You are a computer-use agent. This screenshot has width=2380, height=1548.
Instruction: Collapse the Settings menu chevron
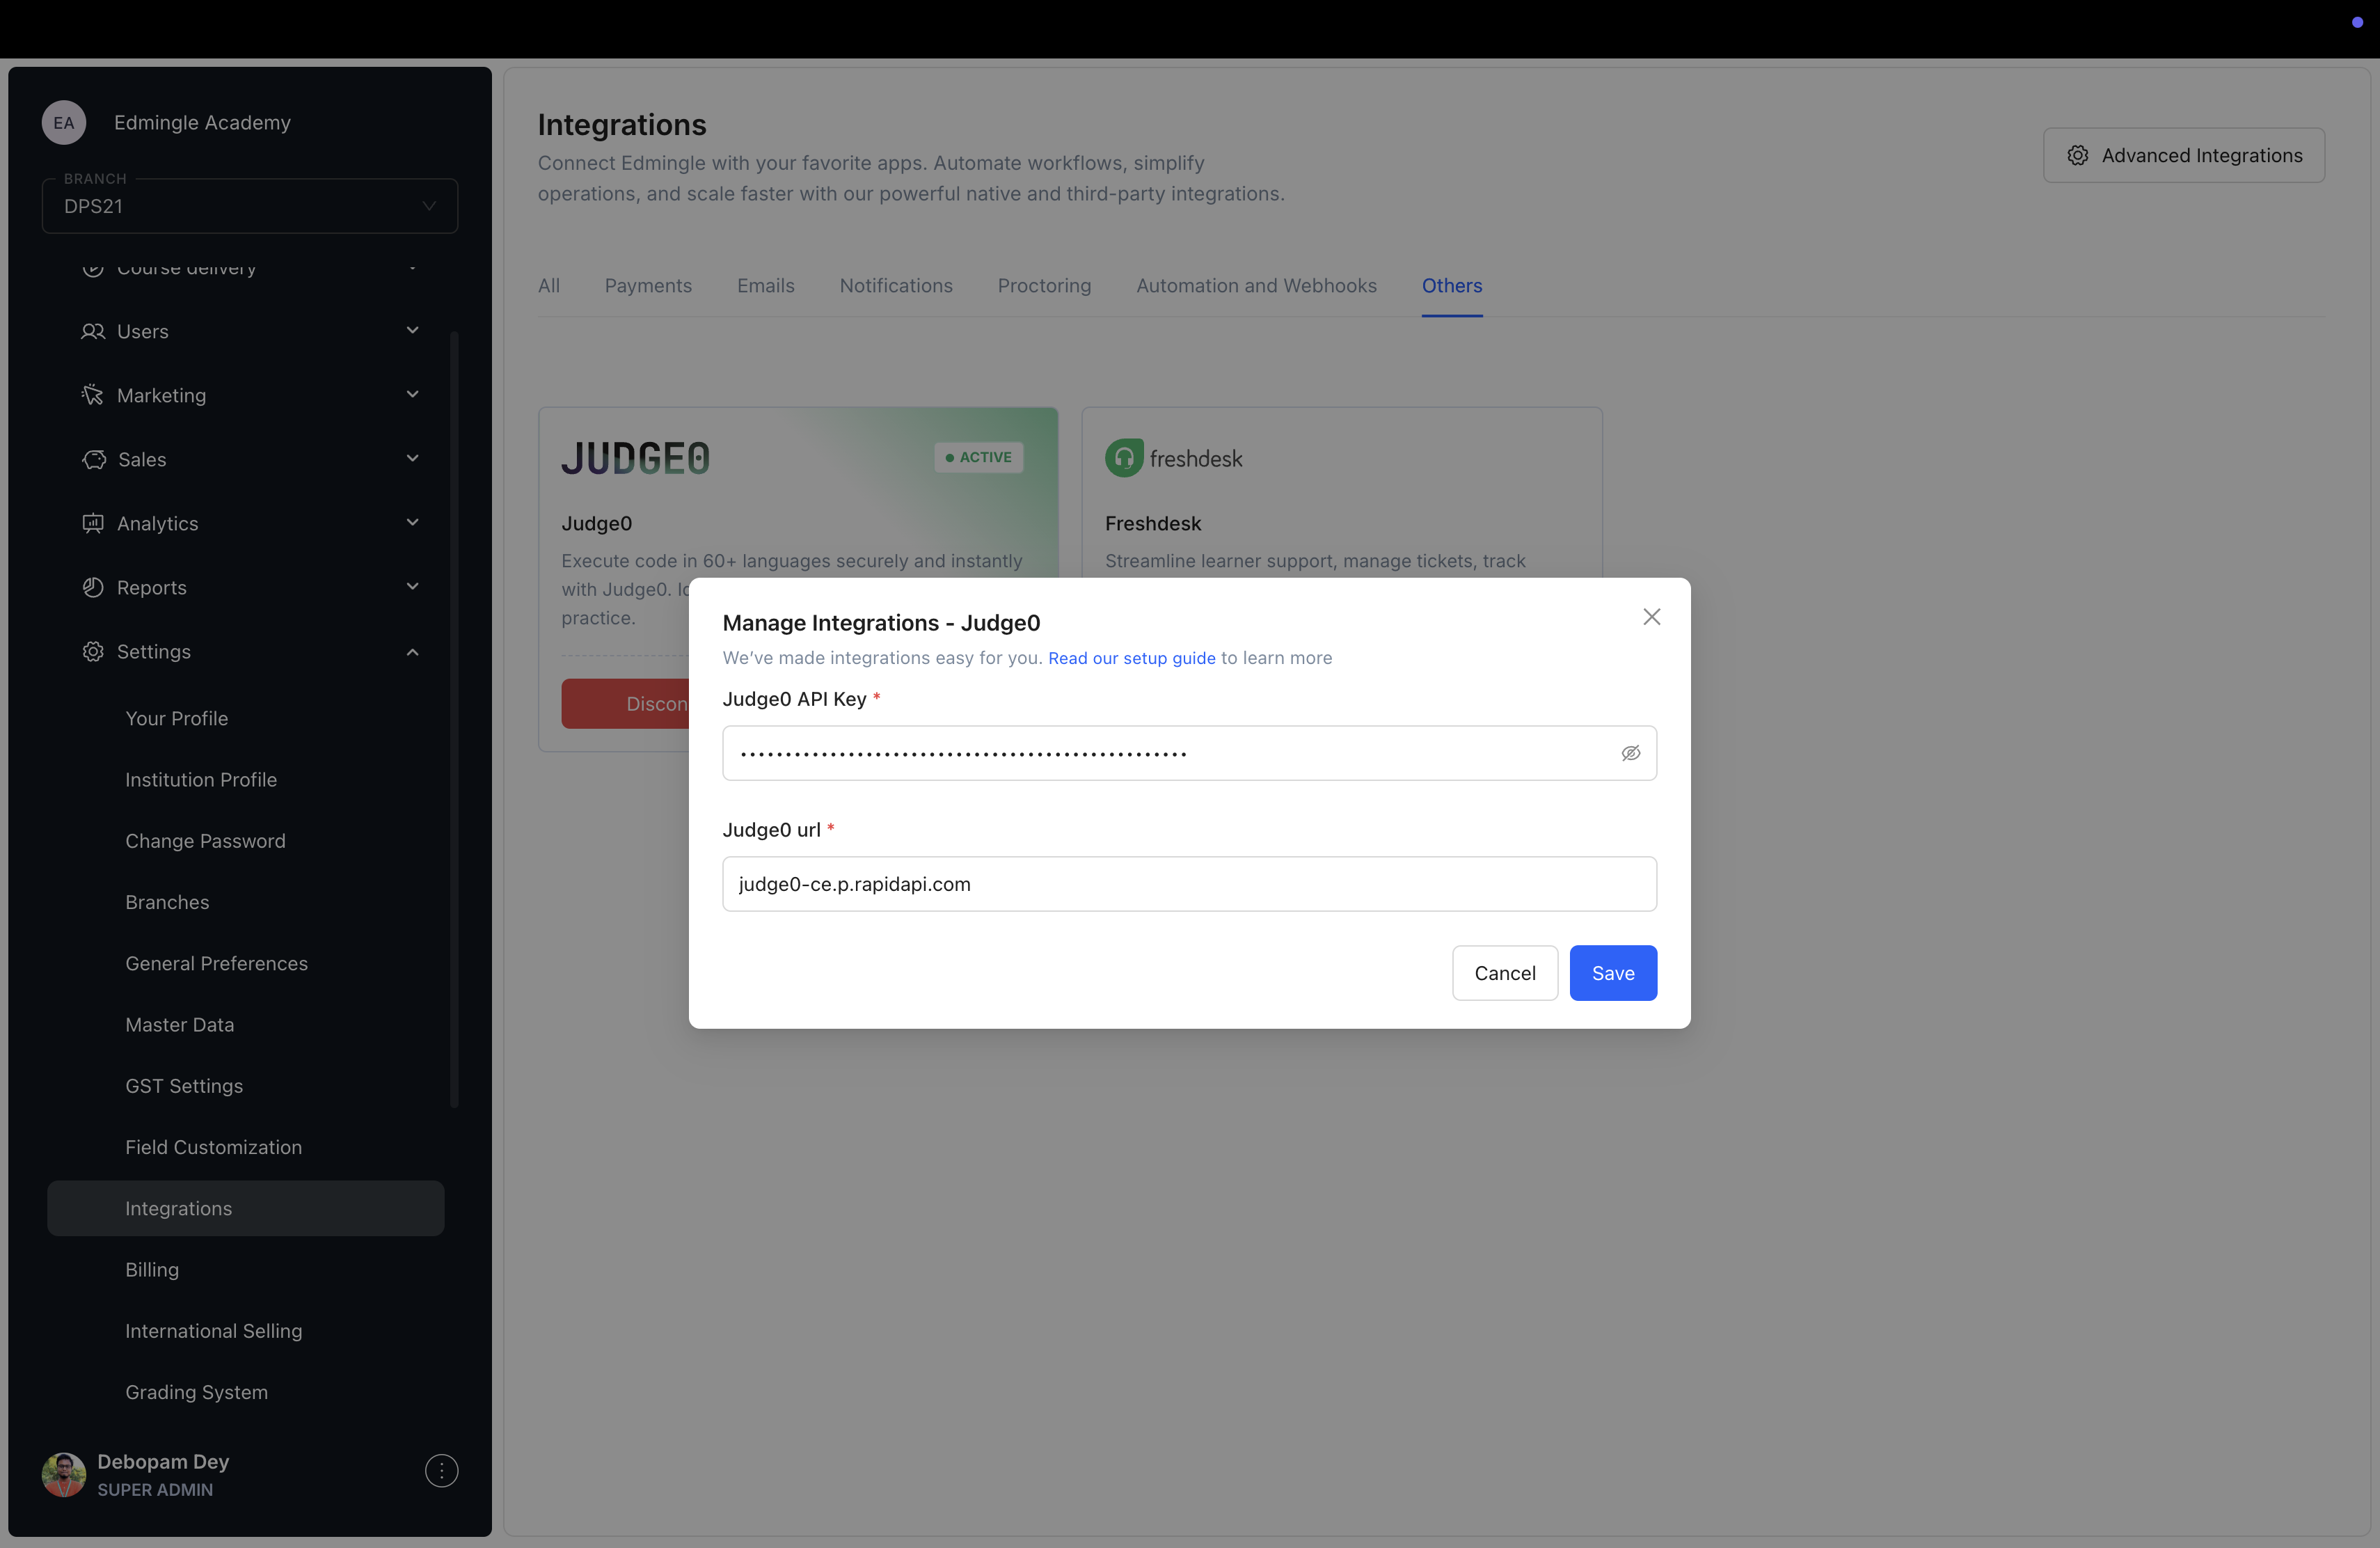pyautogui.click(x=412, y=652)
